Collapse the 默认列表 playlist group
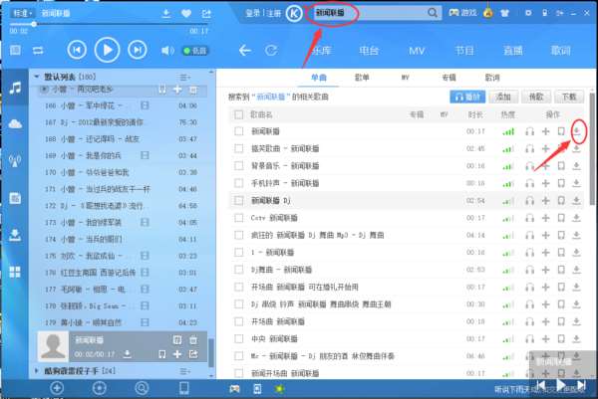 [x=37, y=77]
